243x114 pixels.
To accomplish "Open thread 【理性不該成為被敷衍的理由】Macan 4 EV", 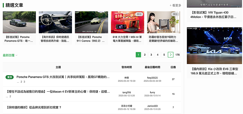I will (58, 92).
